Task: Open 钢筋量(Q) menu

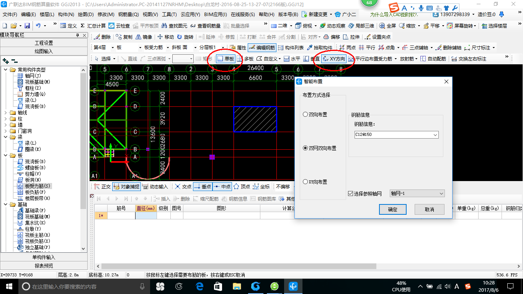Action: pyautogui.click(x=128, y=15)
